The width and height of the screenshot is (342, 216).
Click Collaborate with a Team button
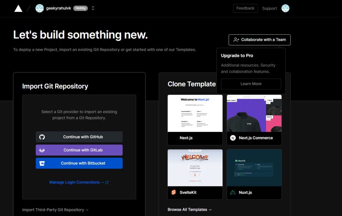(260, 40)
